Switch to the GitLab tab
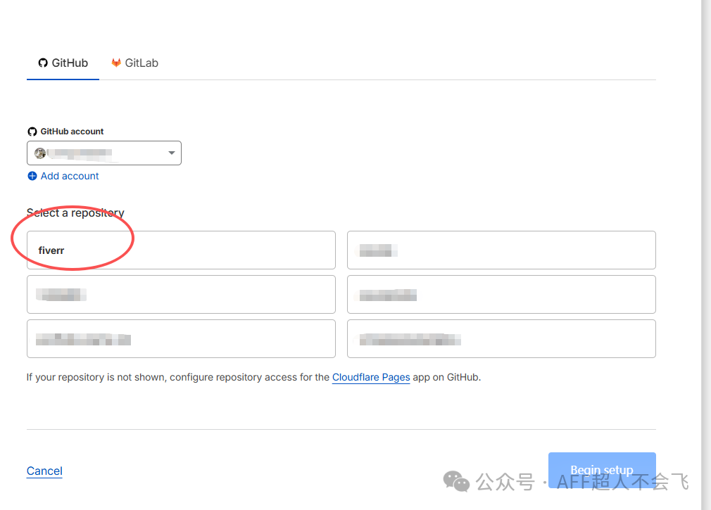 tap(134, 63)
